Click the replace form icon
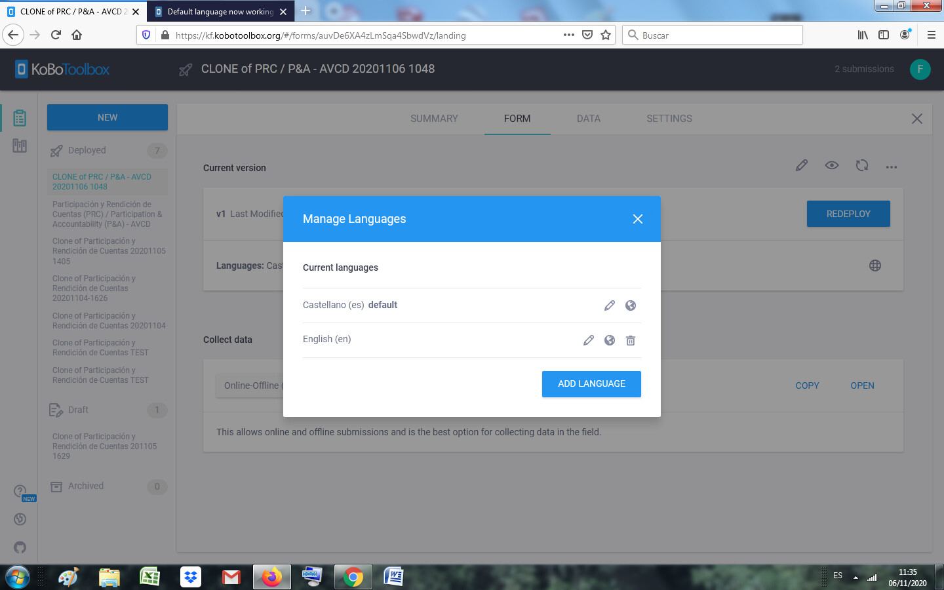Screen dimensions: 944x590 coord(861,166)
